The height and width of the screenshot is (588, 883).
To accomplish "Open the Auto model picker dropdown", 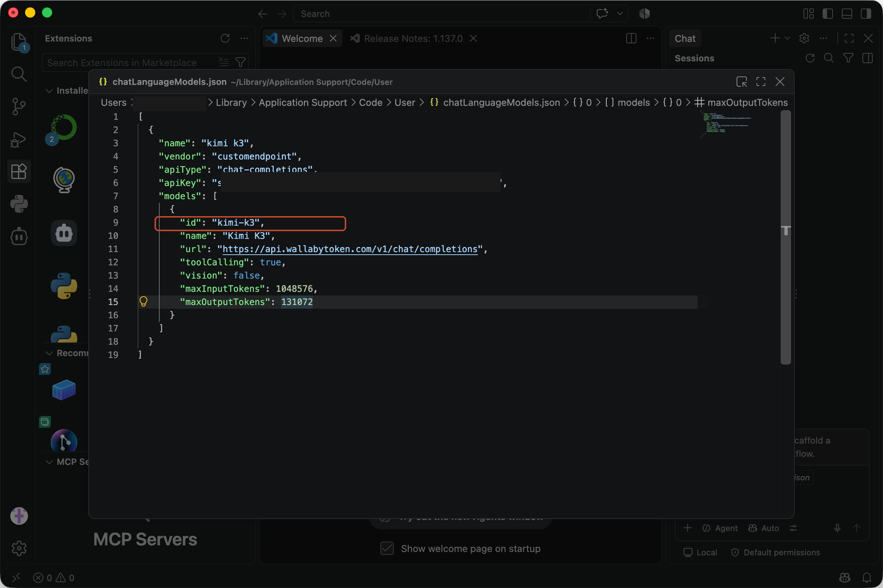I will pos(764,528).
